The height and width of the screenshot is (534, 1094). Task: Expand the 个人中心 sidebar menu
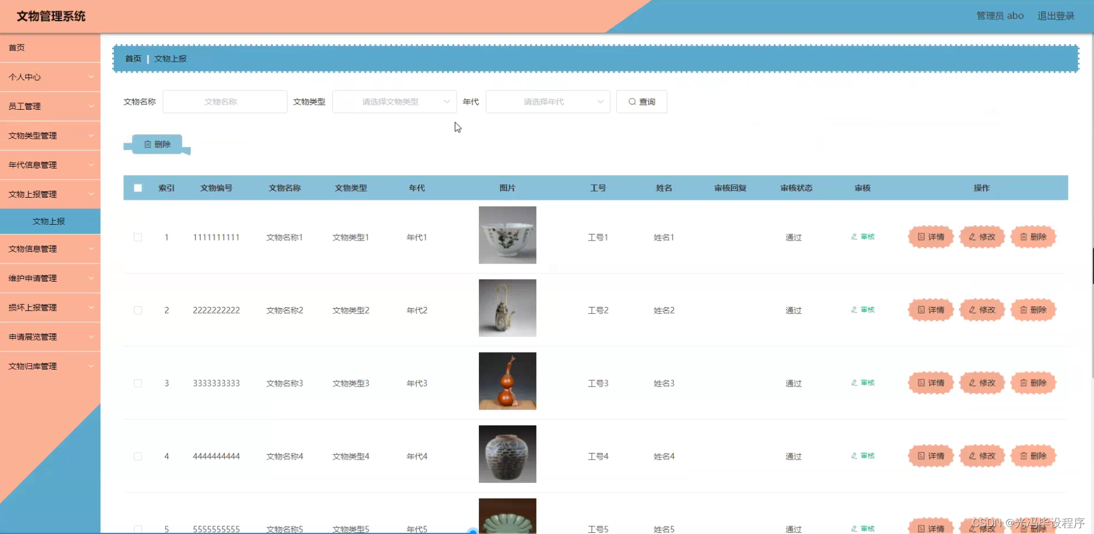click(x=50, y=77)
